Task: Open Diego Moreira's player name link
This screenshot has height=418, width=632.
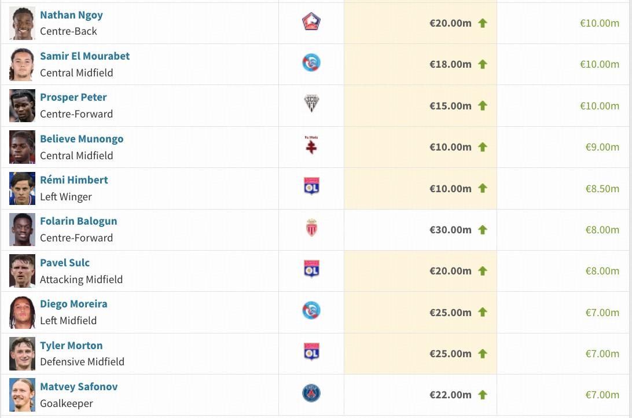Action: point(74,304)
